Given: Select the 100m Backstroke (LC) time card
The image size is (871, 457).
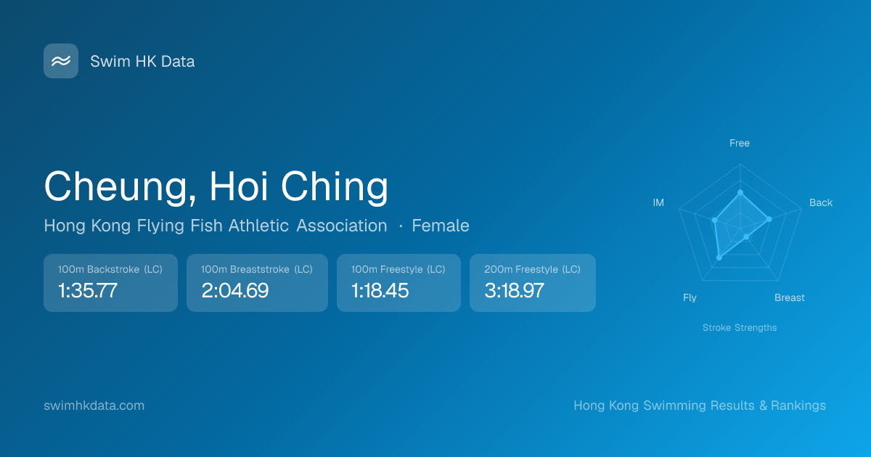Looking at the screenshot, I should [110, 283].
